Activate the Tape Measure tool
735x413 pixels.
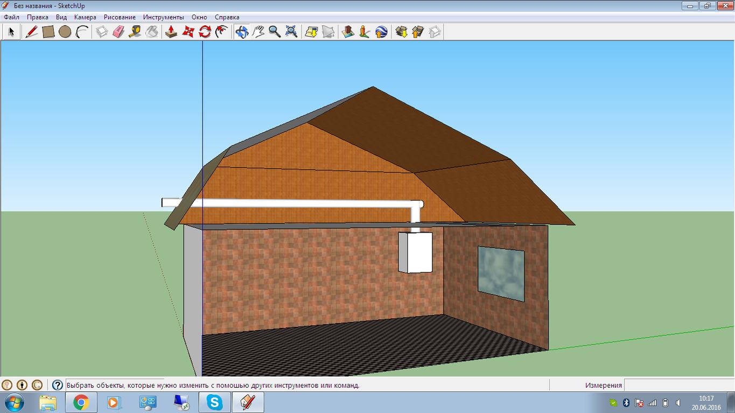pos(135,32)
